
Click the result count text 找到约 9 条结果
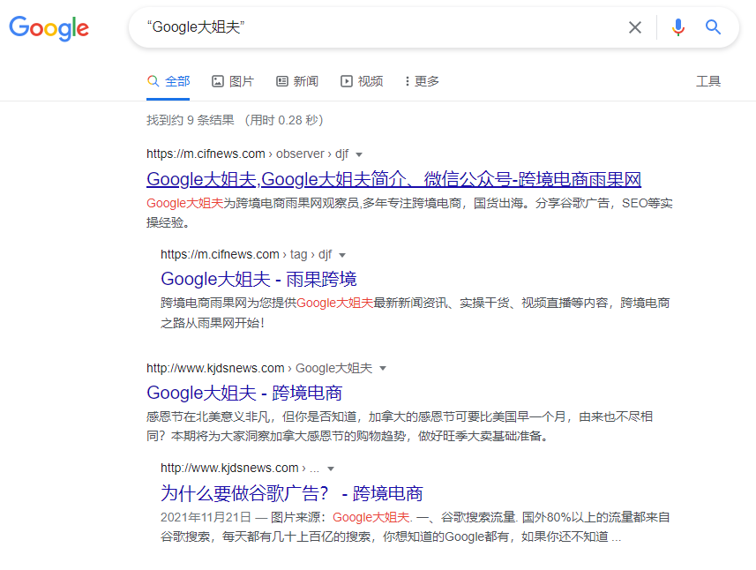point(190,120)
